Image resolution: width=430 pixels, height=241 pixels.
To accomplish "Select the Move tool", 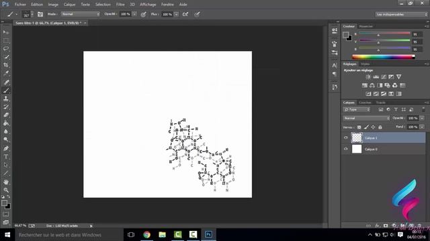I will coord(6,32).
